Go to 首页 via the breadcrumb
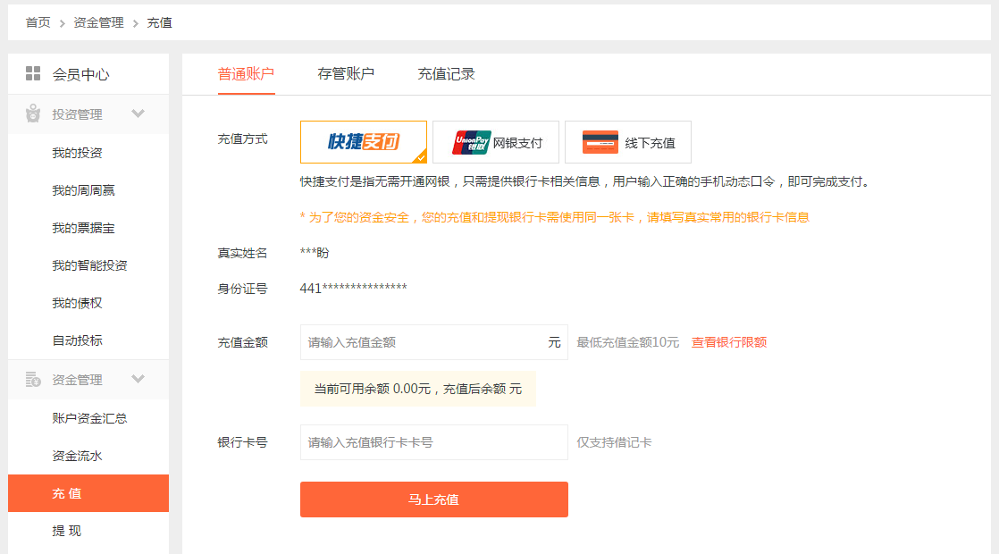Viewport: 999px width, 554px height. click(x=37, y=21)
